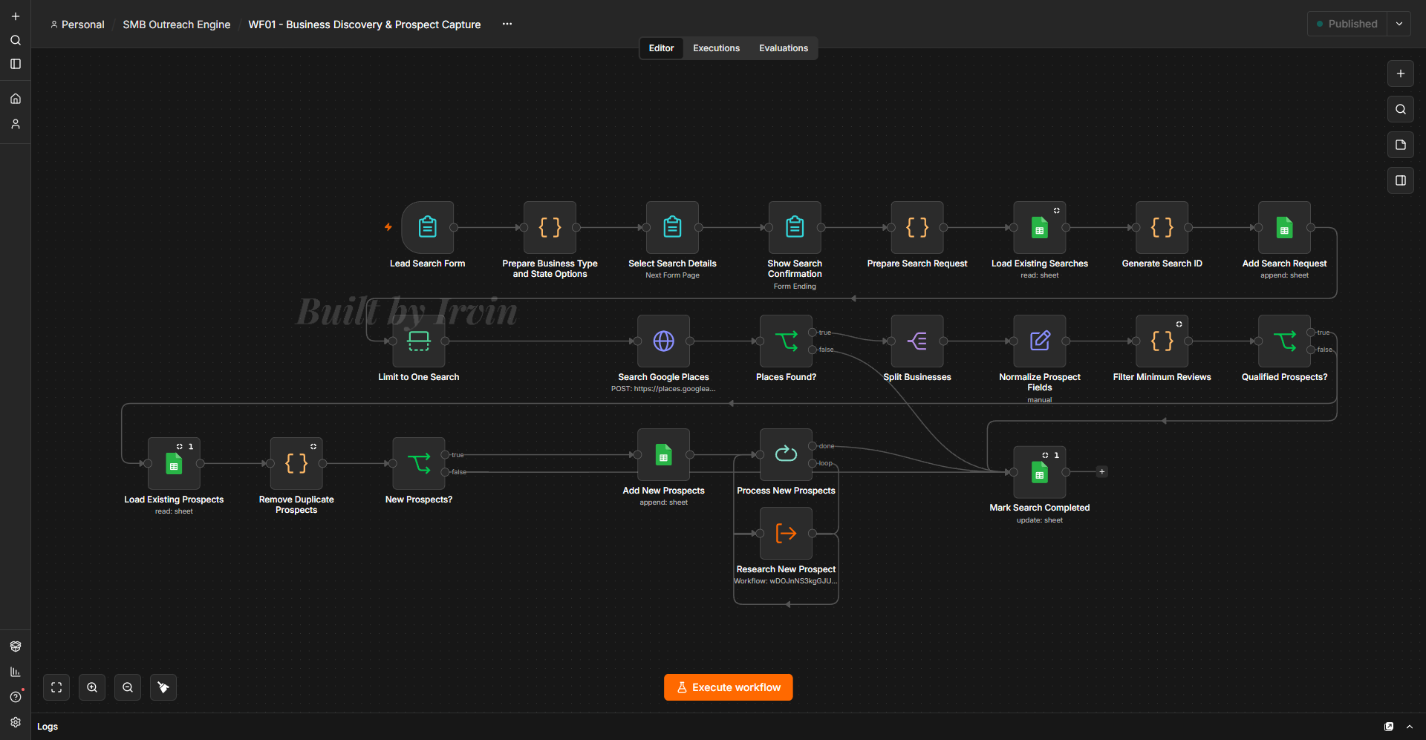1426x740 pixels.
Task: Select the Mark Search Completed sheet node
Action: tap(1040, 472)
